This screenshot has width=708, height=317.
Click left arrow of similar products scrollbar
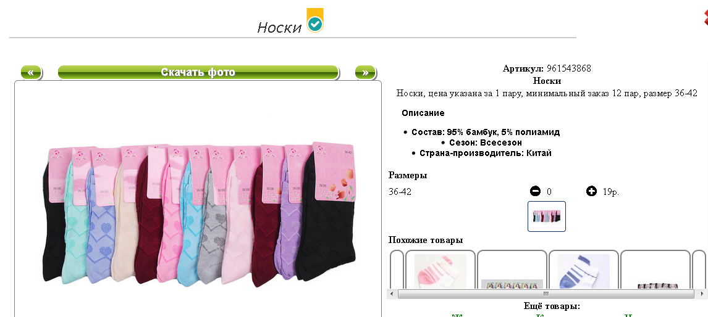(x=392, y=294)
